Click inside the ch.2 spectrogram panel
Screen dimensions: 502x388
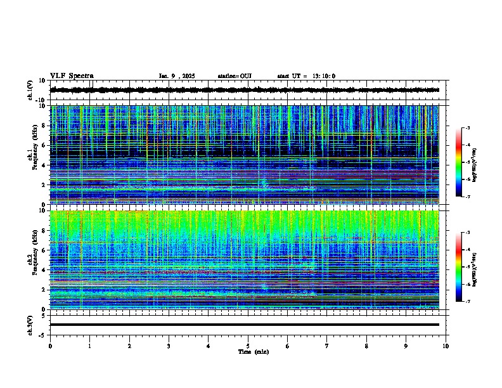point(245,260)
